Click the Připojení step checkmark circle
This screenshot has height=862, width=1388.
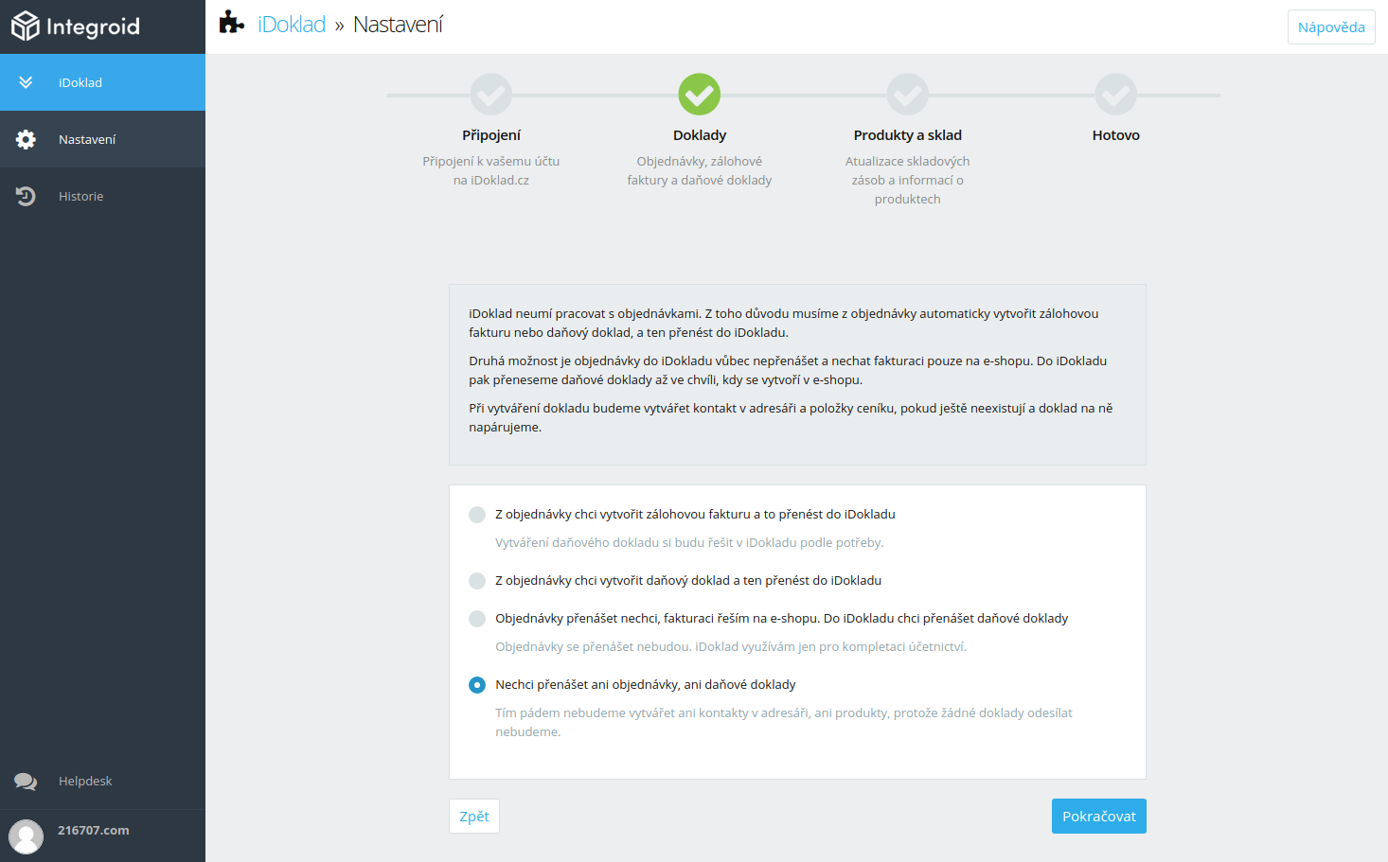pos(491,95)
